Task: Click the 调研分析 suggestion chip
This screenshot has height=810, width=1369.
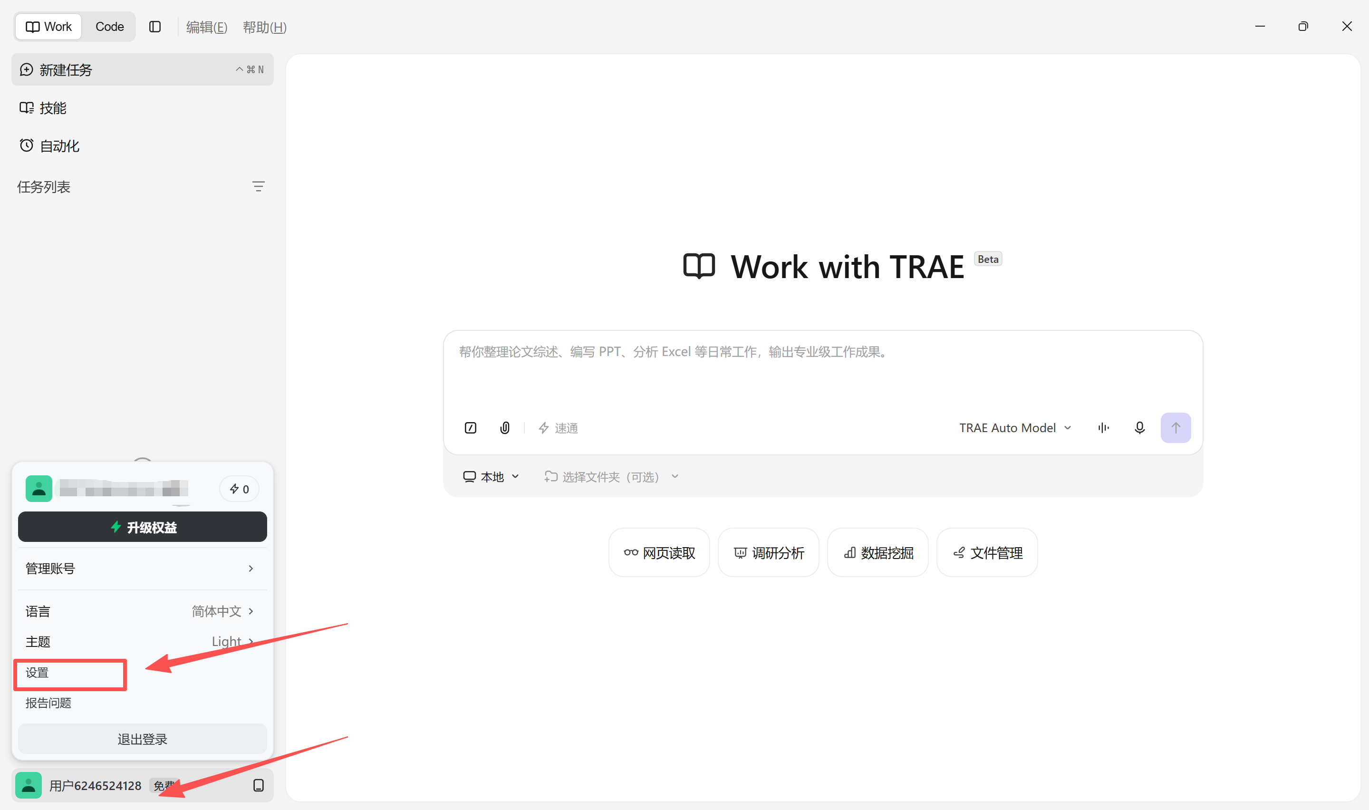Action: pos(768,552)
